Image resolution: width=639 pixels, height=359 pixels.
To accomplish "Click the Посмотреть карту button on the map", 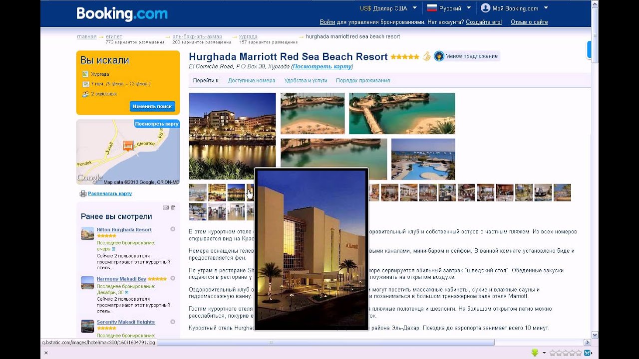I will click(x=157, y=124).
